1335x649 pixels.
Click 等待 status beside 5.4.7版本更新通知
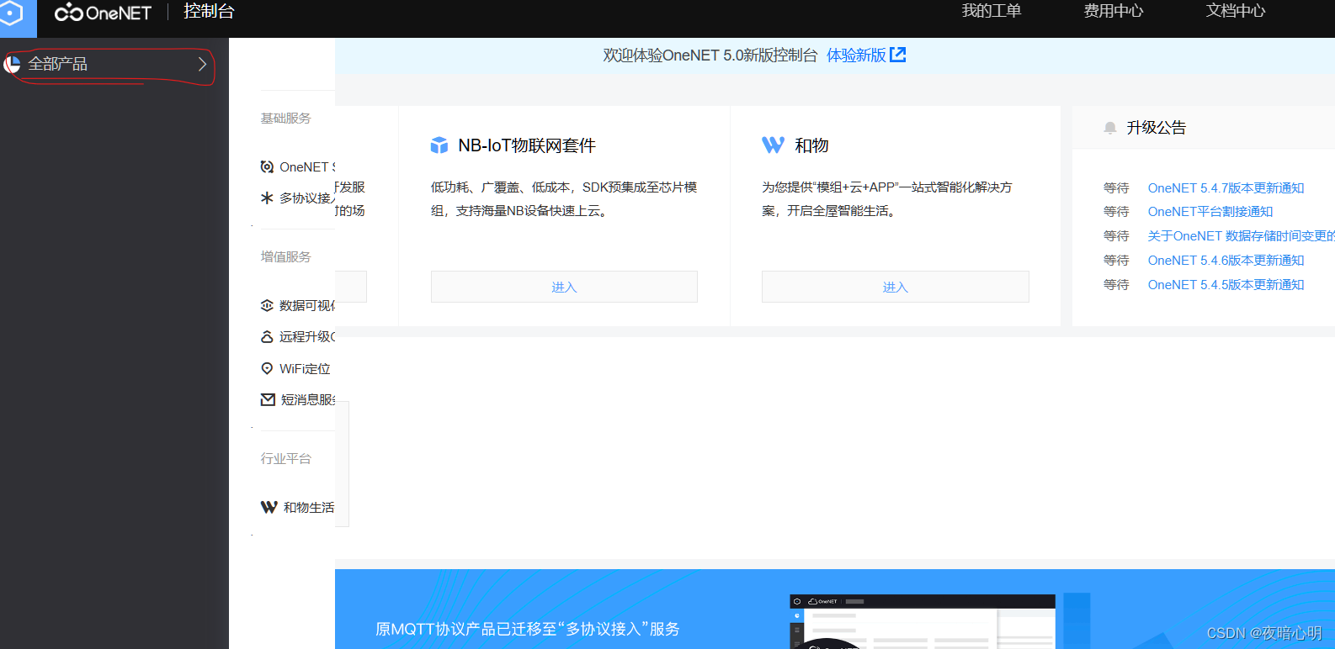pos(1116,188)
